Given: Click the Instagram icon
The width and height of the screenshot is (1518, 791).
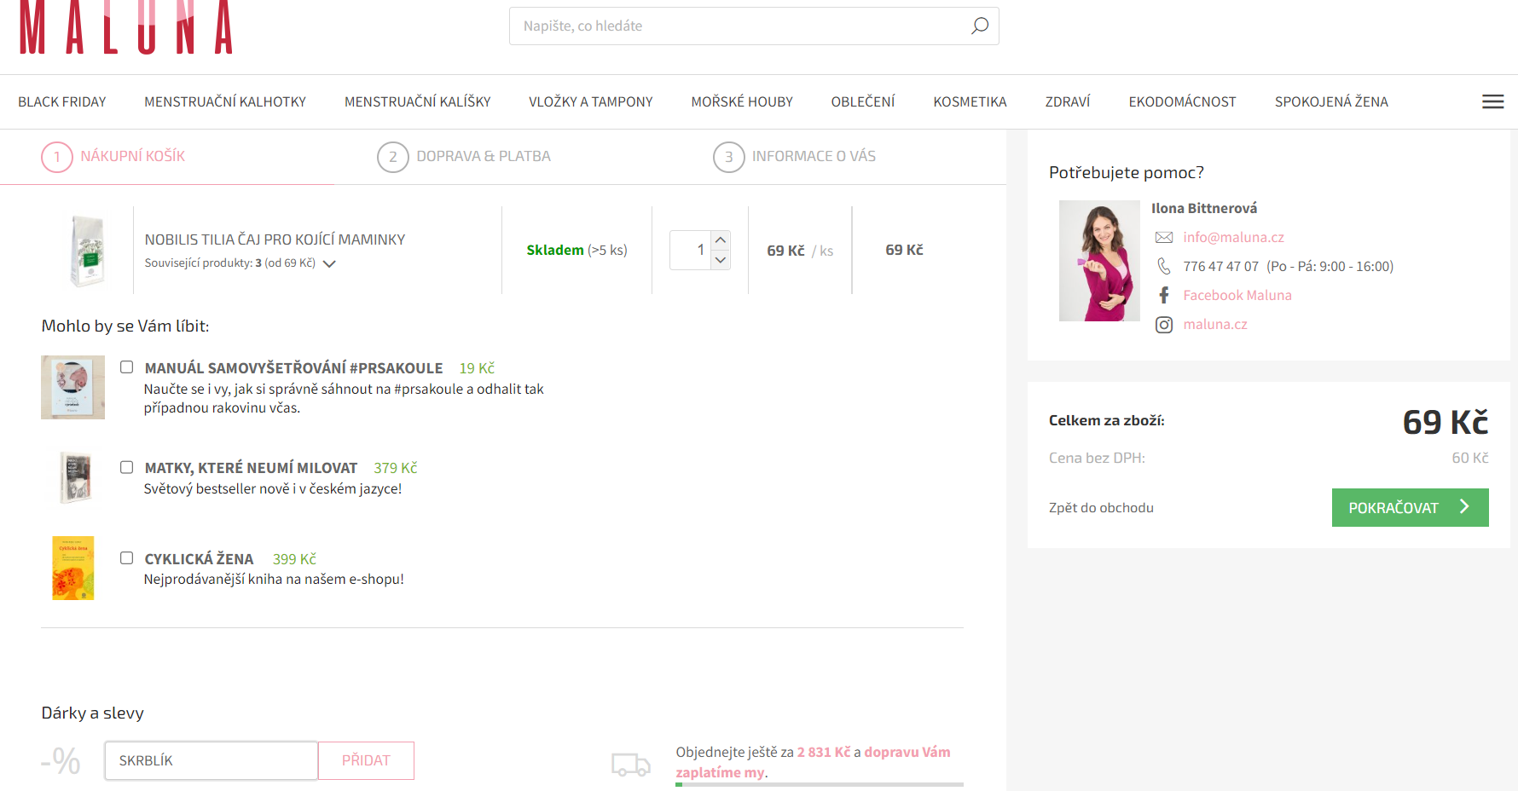Looking at the screenshot, I should (1163, 325).
